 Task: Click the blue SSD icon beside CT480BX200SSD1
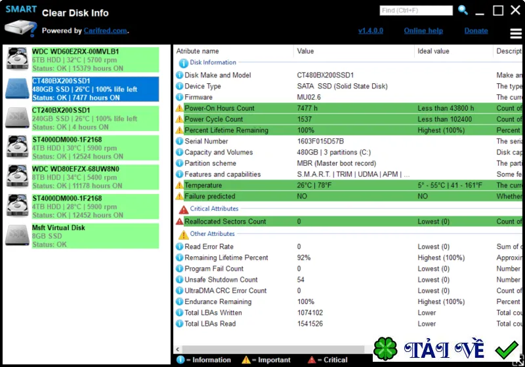pyautogui.click(x=17, y=88)
